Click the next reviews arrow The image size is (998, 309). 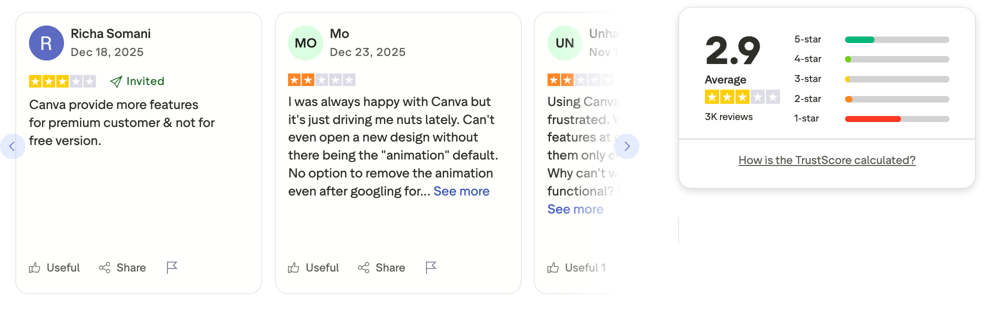(626, 146)
